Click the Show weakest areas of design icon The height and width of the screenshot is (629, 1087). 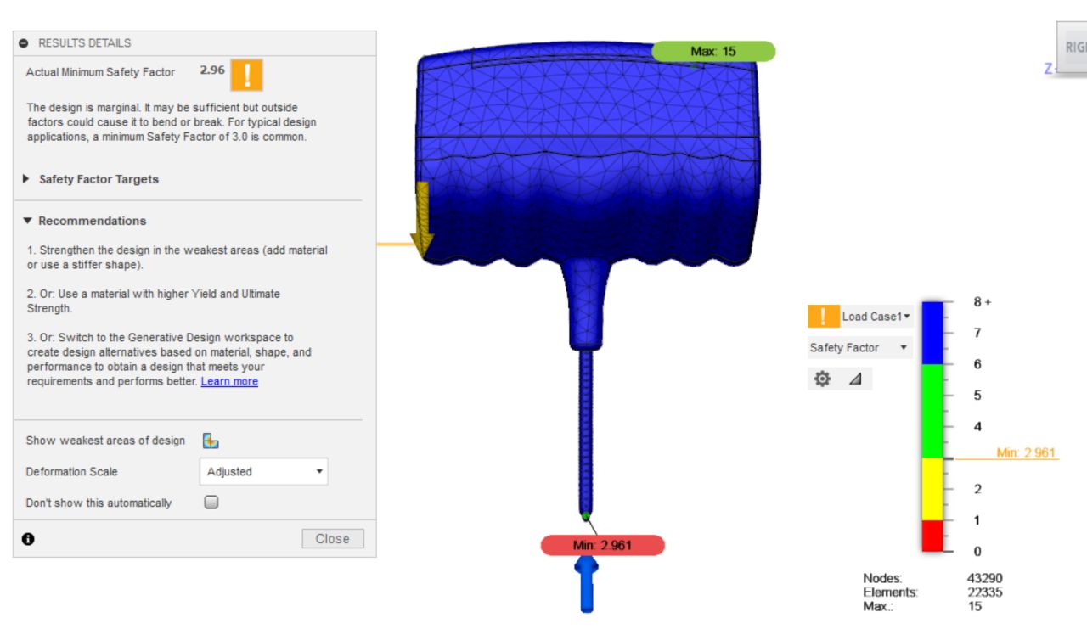(211, 440)
